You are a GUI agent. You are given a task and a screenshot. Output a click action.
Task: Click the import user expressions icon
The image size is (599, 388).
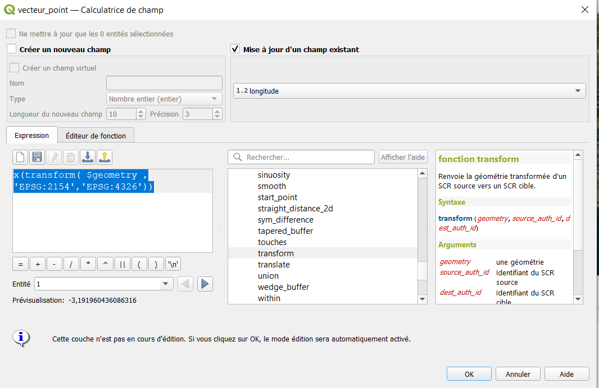(x=88, y=157)
